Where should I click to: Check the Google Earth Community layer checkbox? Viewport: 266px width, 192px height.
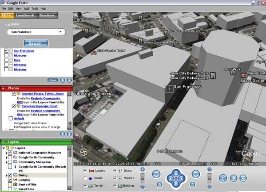coord(10,157)
